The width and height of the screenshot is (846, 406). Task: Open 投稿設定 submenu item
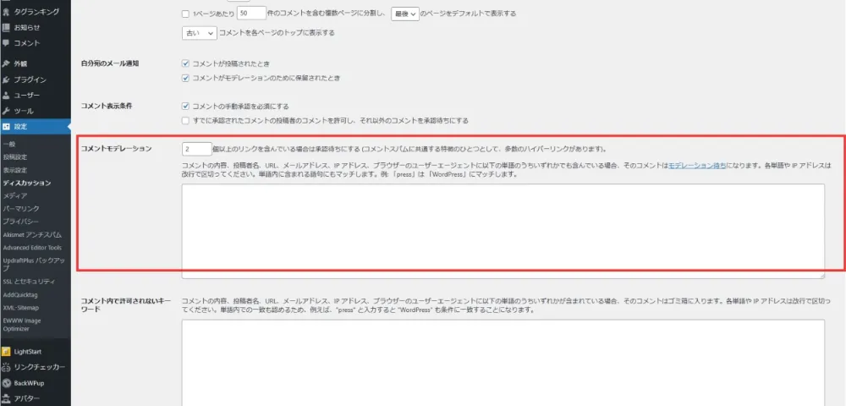tap(14, 157)
